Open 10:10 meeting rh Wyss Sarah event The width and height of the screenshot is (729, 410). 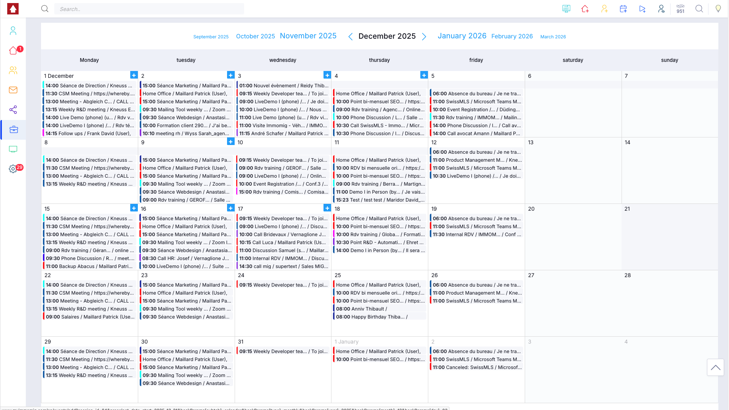click(x=186, y=133)
